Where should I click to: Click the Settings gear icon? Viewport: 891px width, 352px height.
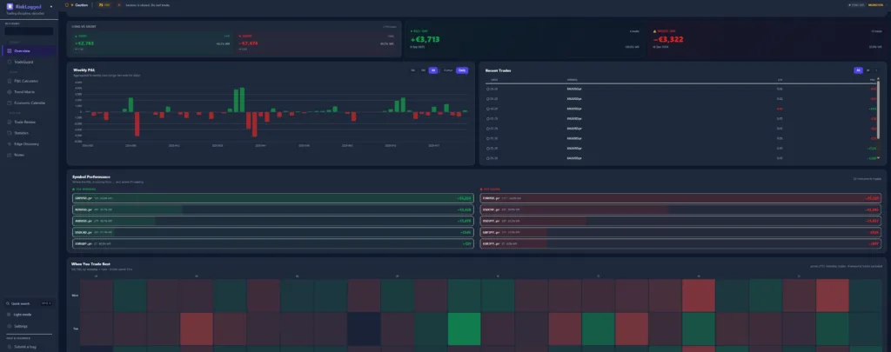pyautogui.click(x=9, y=327)
